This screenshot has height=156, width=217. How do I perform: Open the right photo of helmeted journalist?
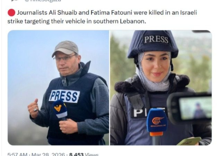pyautogui.click(x=161, y=88)
